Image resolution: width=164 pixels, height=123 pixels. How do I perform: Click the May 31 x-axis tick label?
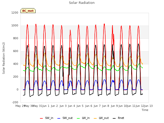pos(37,106)
